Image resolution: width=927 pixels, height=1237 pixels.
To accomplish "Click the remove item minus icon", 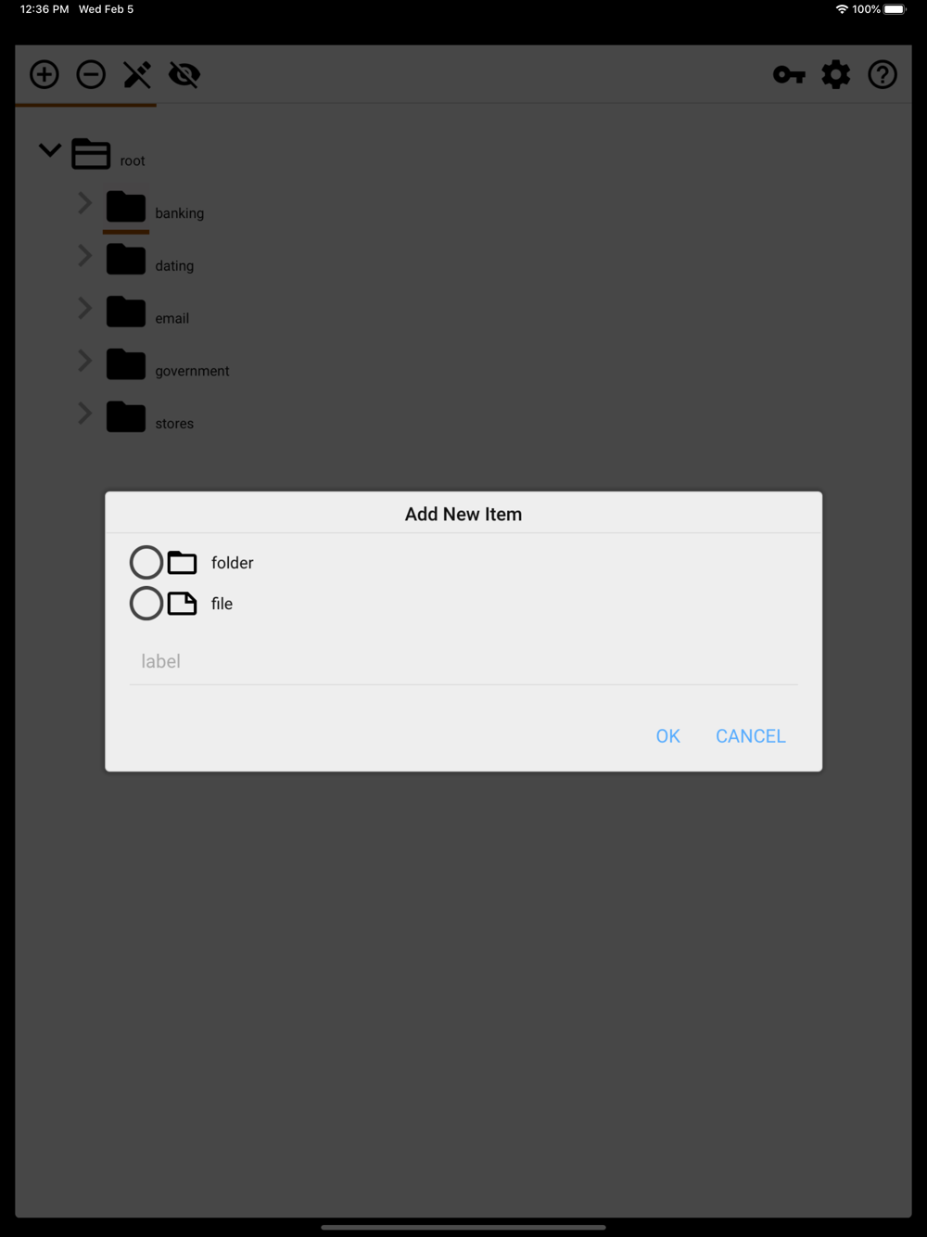I will (x=91, y=74).
